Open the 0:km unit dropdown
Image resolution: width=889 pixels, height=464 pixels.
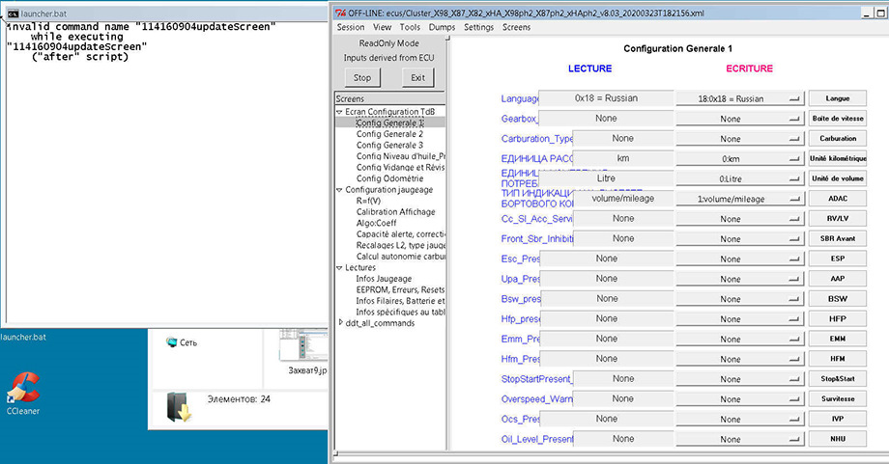[740, 158]
